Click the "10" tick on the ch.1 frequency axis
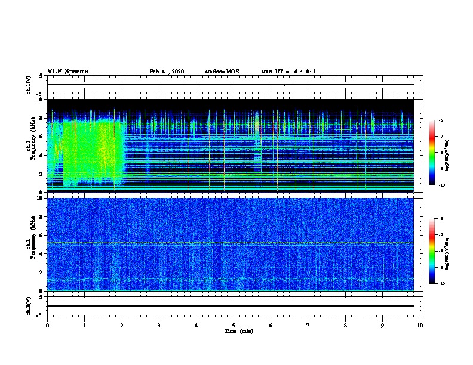The height and width of the screenshot is (365, 473). (x=39, y=100)
